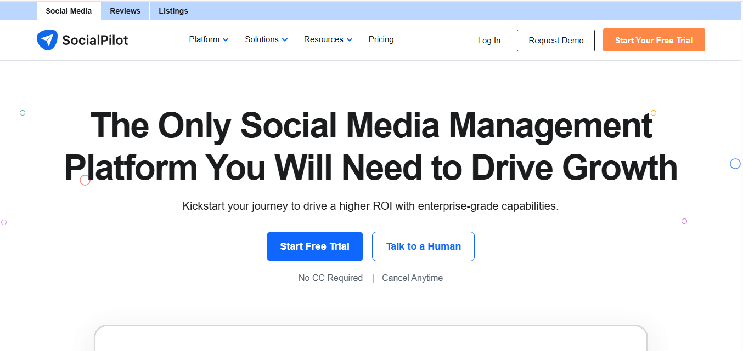Image resolution: width=743 pixels, height=351 pixels.
Task: Click the main headline about Social Media Management
Action: coord(371,146)
